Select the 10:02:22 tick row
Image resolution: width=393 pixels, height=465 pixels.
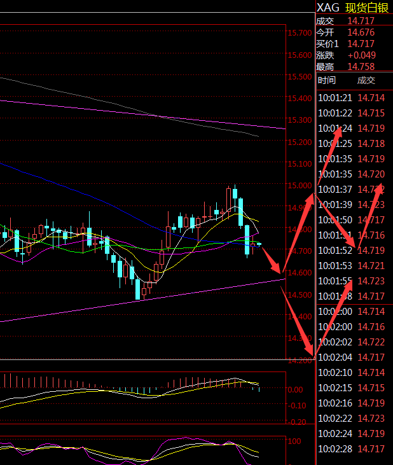[351, 419]
